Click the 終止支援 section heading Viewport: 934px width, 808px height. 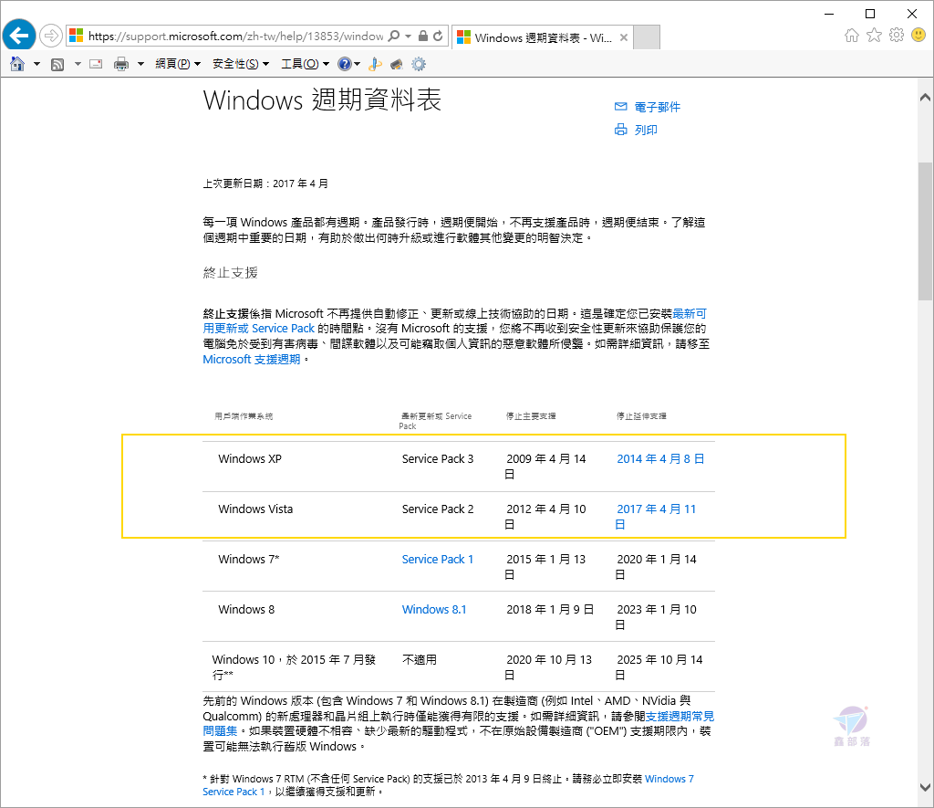[230, 273]
